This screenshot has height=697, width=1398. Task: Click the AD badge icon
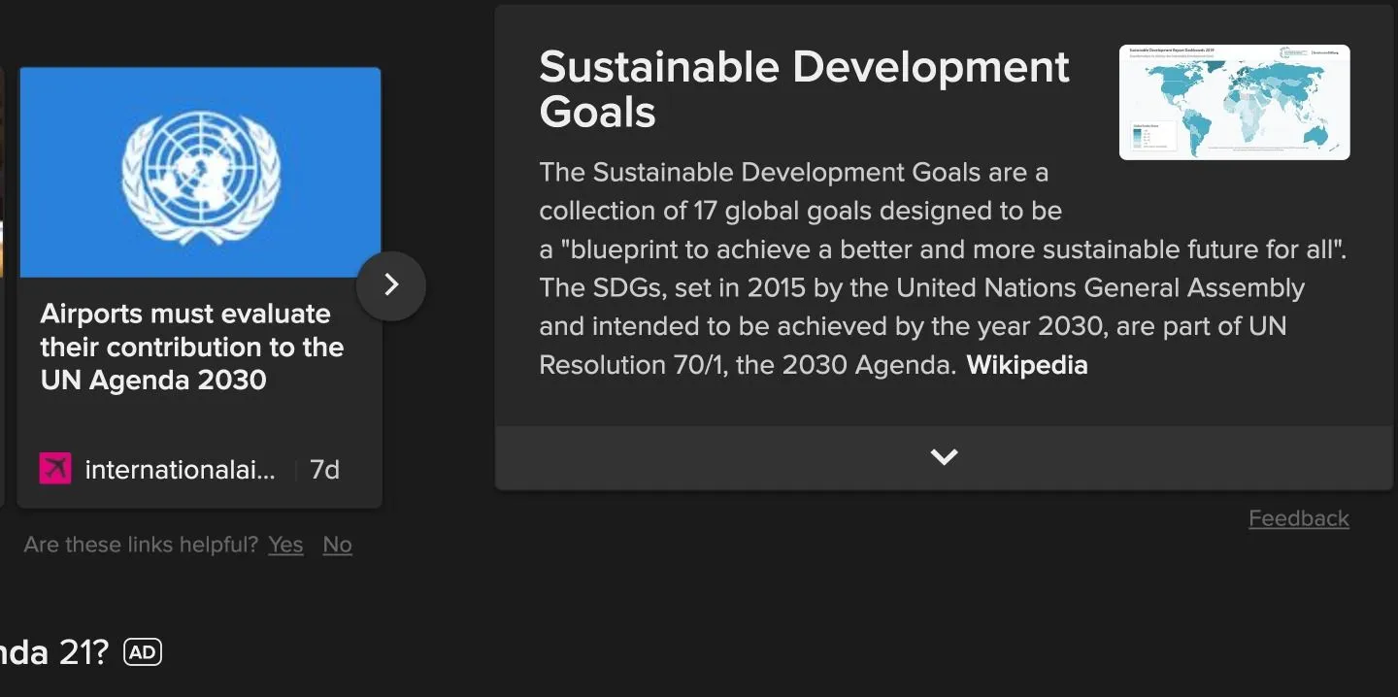[143, 652]
